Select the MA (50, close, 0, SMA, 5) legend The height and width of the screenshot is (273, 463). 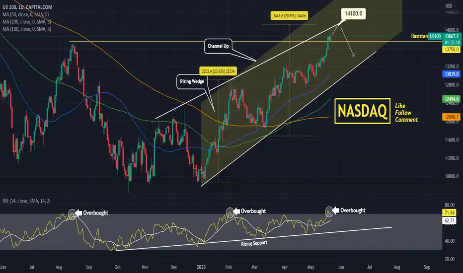[26, 14]
